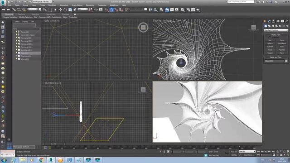Click the object color swatch
This screenshot has width=290, height=163.
(286, 61)
